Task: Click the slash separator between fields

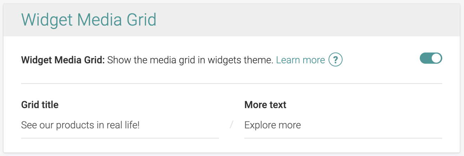Action: point(232,125)
